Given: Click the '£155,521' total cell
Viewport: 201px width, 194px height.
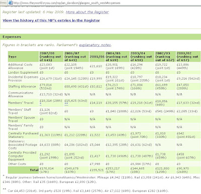Looking at the screenshot, I should [x=96, y=170].
